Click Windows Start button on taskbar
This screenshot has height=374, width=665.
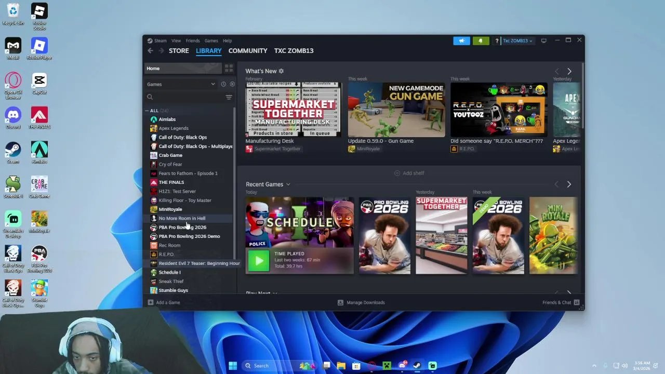point(233,366)
